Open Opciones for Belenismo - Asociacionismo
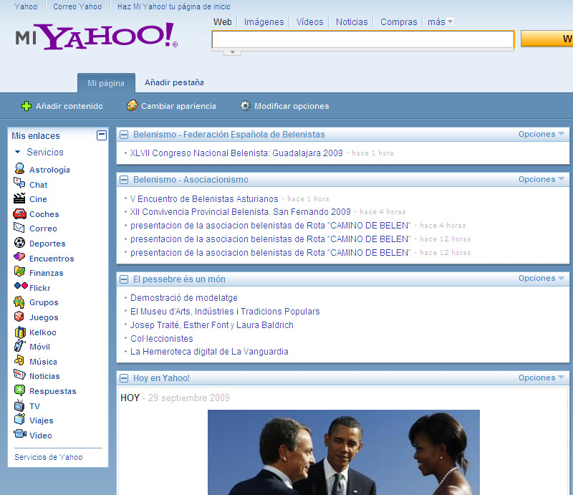 [x=541, y=179]
